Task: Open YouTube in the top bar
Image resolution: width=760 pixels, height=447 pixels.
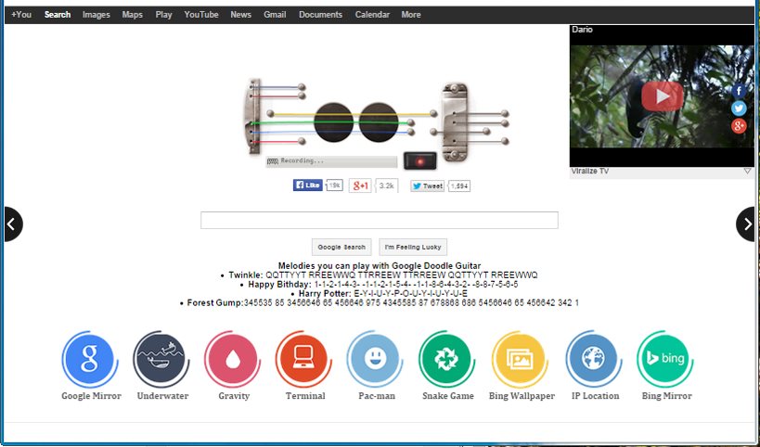Action: (201, 15)
